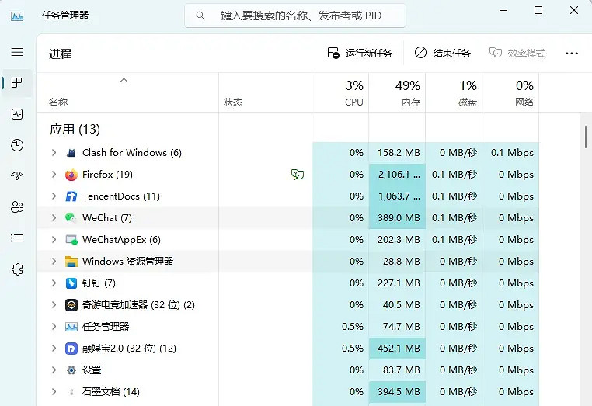Sort processes by the CPU column

340,93
